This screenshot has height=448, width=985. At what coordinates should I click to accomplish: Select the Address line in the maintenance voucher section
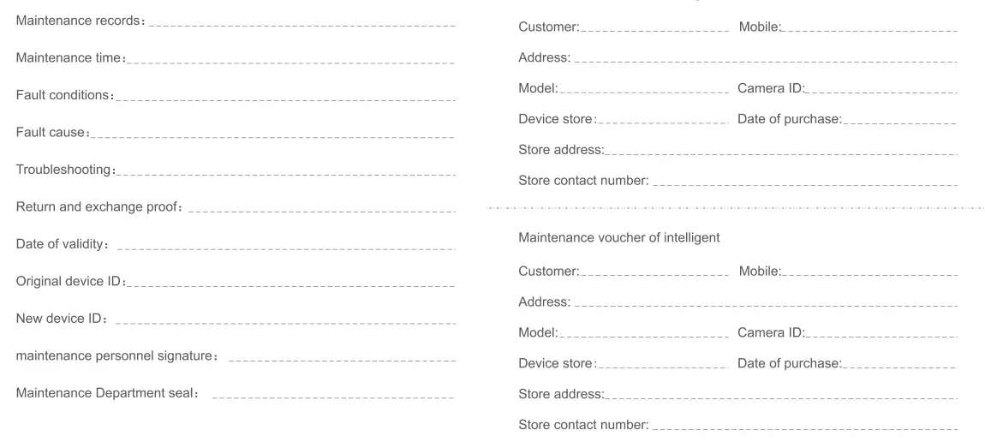click(764, 305)
